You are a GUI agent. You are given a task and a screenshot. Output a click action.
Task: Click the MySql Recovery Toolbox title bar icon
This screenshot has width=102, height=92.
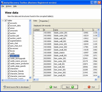tap(2, 3)
